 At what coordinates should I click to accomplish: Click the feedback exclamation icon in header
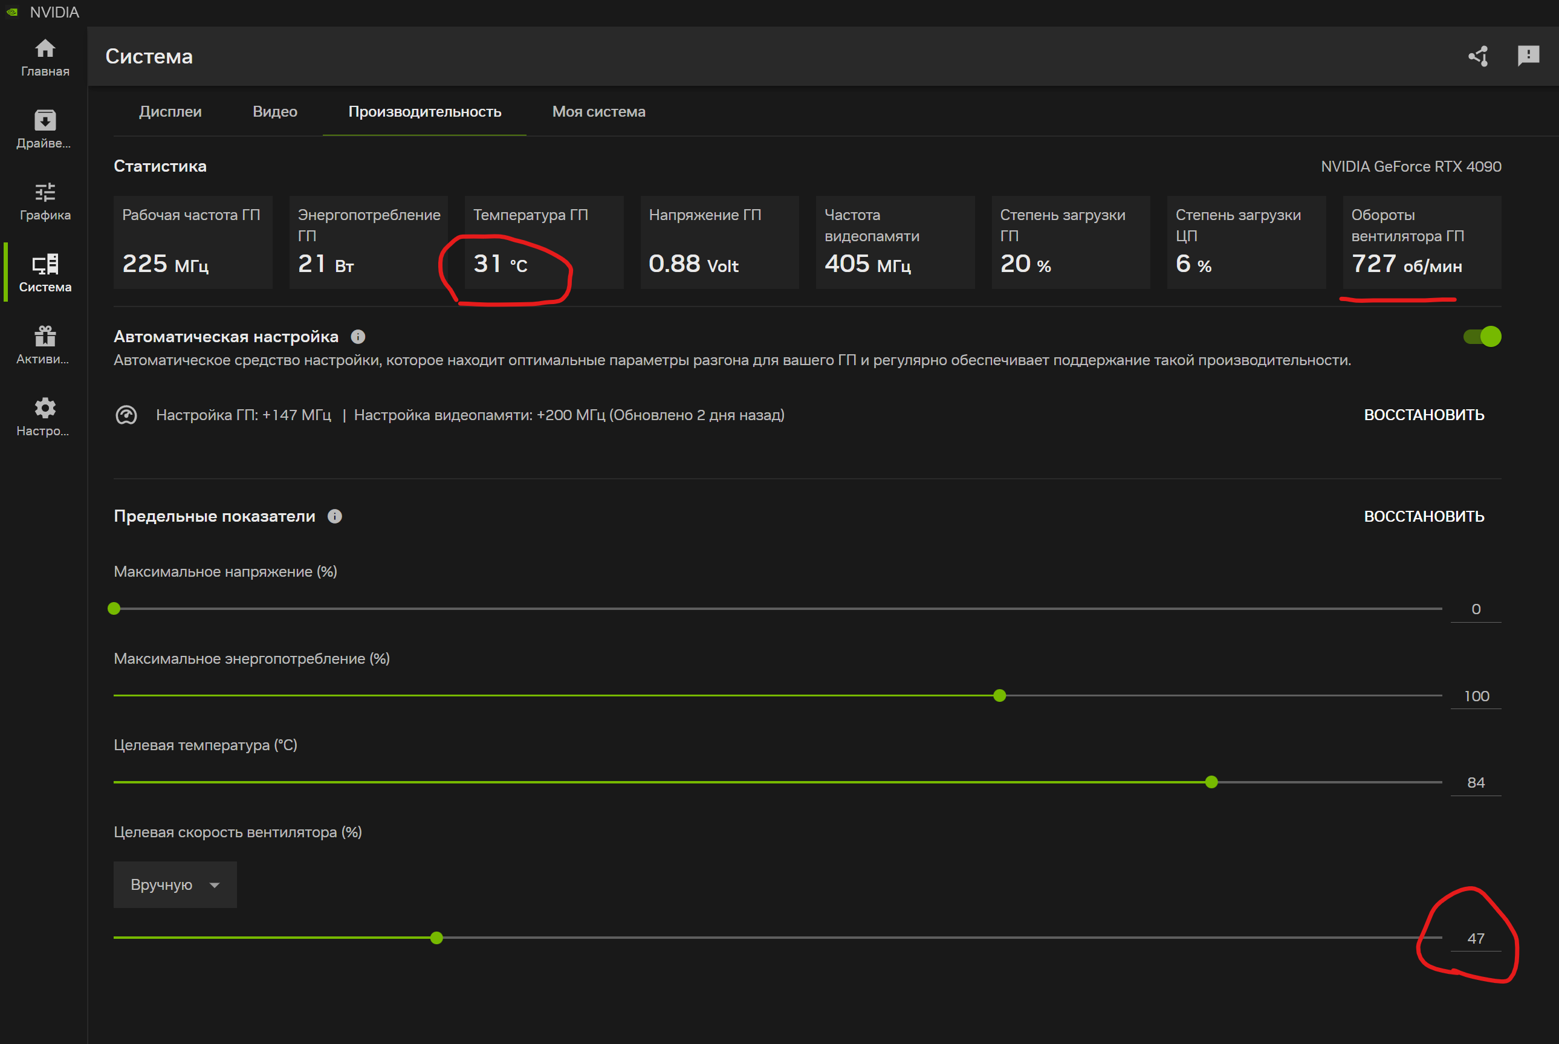[x=1528, y=56]
